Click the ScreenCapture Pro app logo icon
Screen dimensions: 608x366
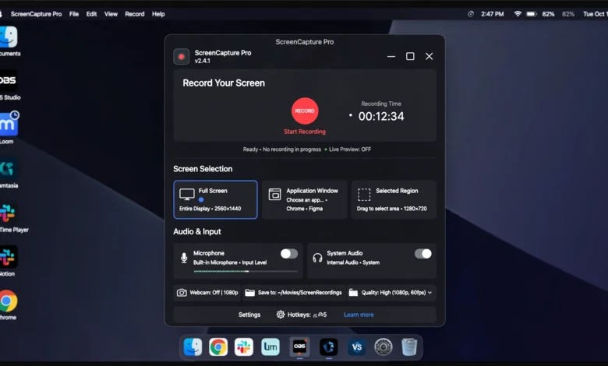pos(181,57)
